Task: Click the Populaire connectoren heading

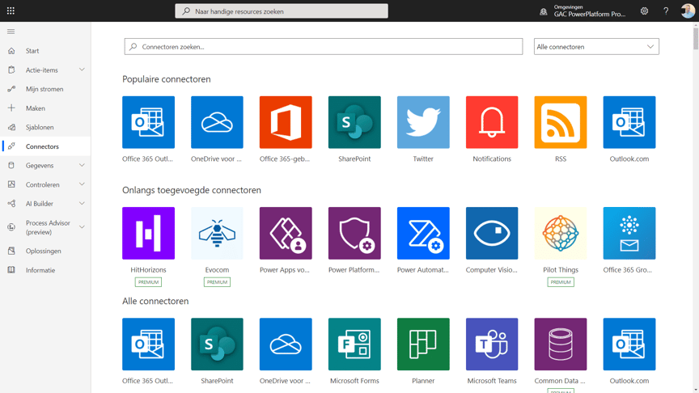Action: click(x=167, y=79)
